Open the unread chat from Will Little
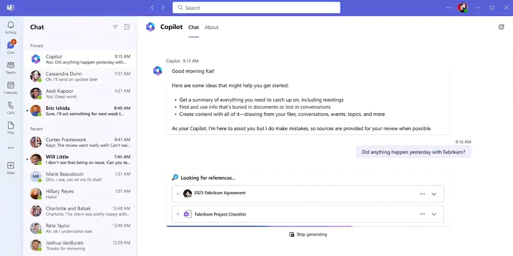The image size is (513, 256). pos(80,160)
